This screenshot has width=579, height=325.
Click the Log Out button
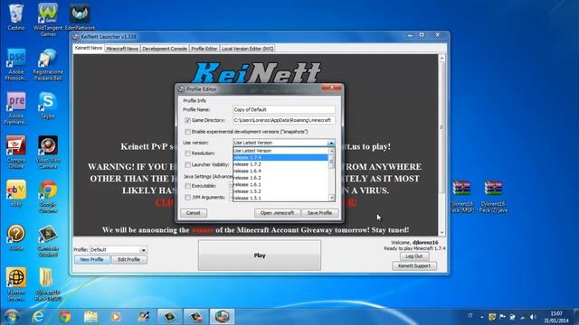[414, 256]
